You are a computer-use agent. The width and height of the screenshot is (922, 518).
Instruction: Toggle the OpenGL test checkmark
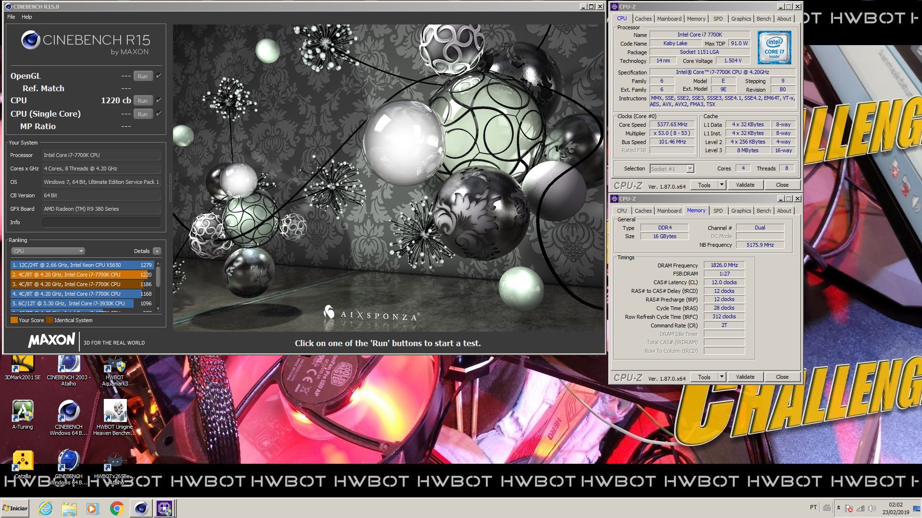(x=159, y=76)
